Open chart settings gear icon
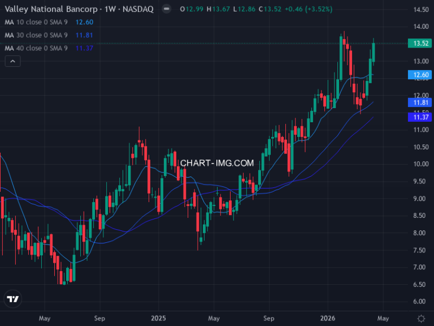Screen dimensions: 434x326 tap(421, 319)
